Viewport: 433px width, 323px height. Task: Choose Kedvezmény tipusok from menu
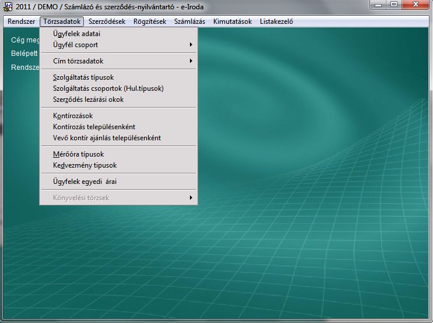coord(85,165)
